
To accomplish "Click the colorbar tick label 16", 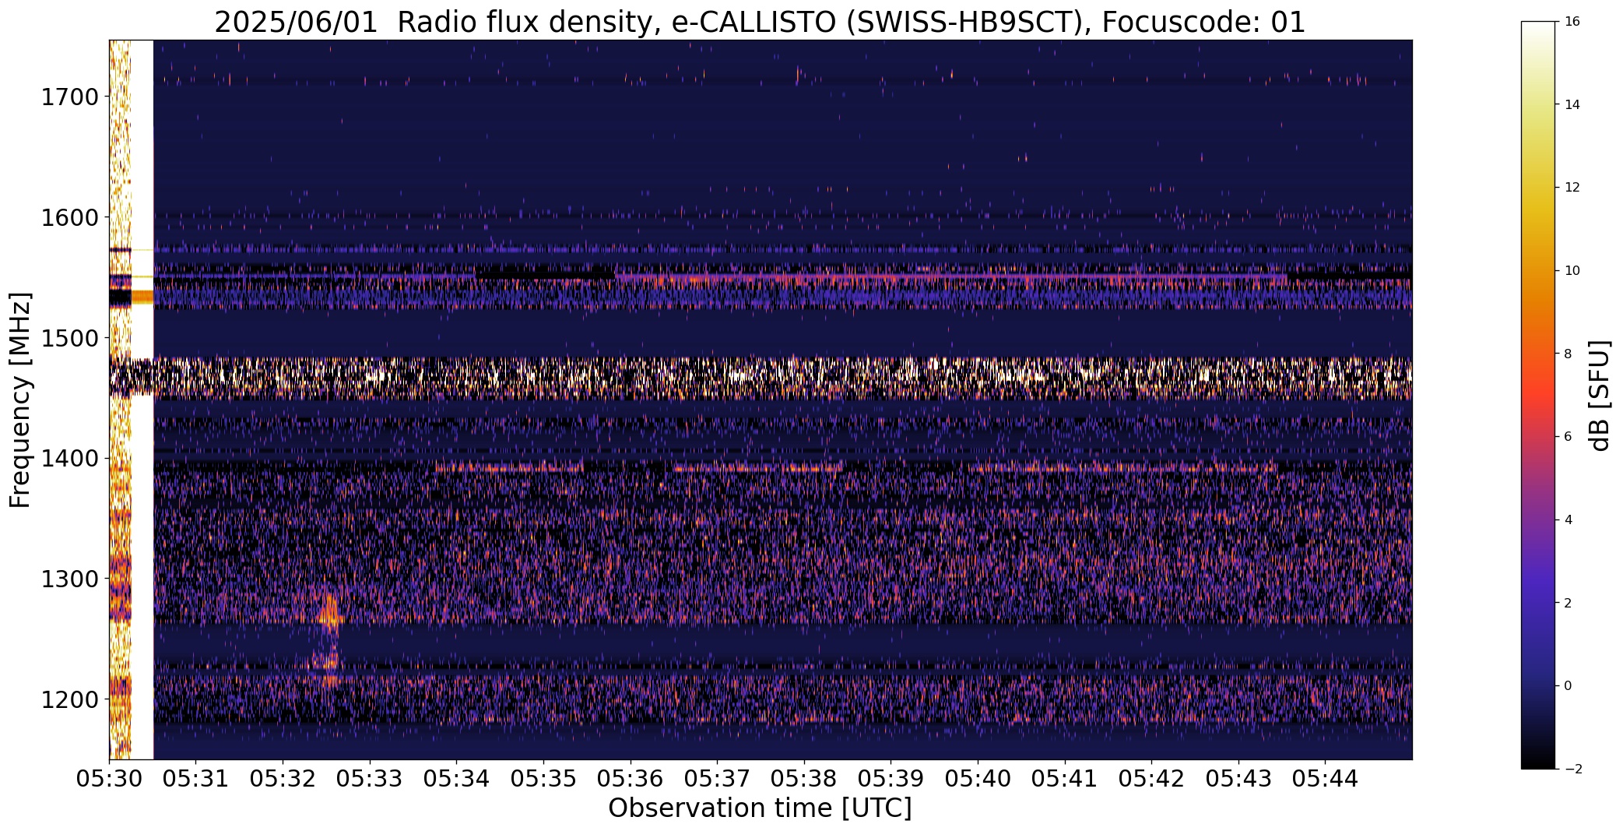I will tap(1572, 22).
